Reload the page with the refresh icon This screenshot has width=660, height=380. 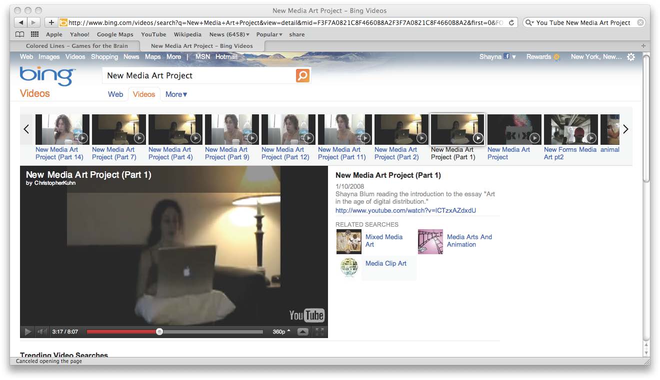(x=511, y=22)
